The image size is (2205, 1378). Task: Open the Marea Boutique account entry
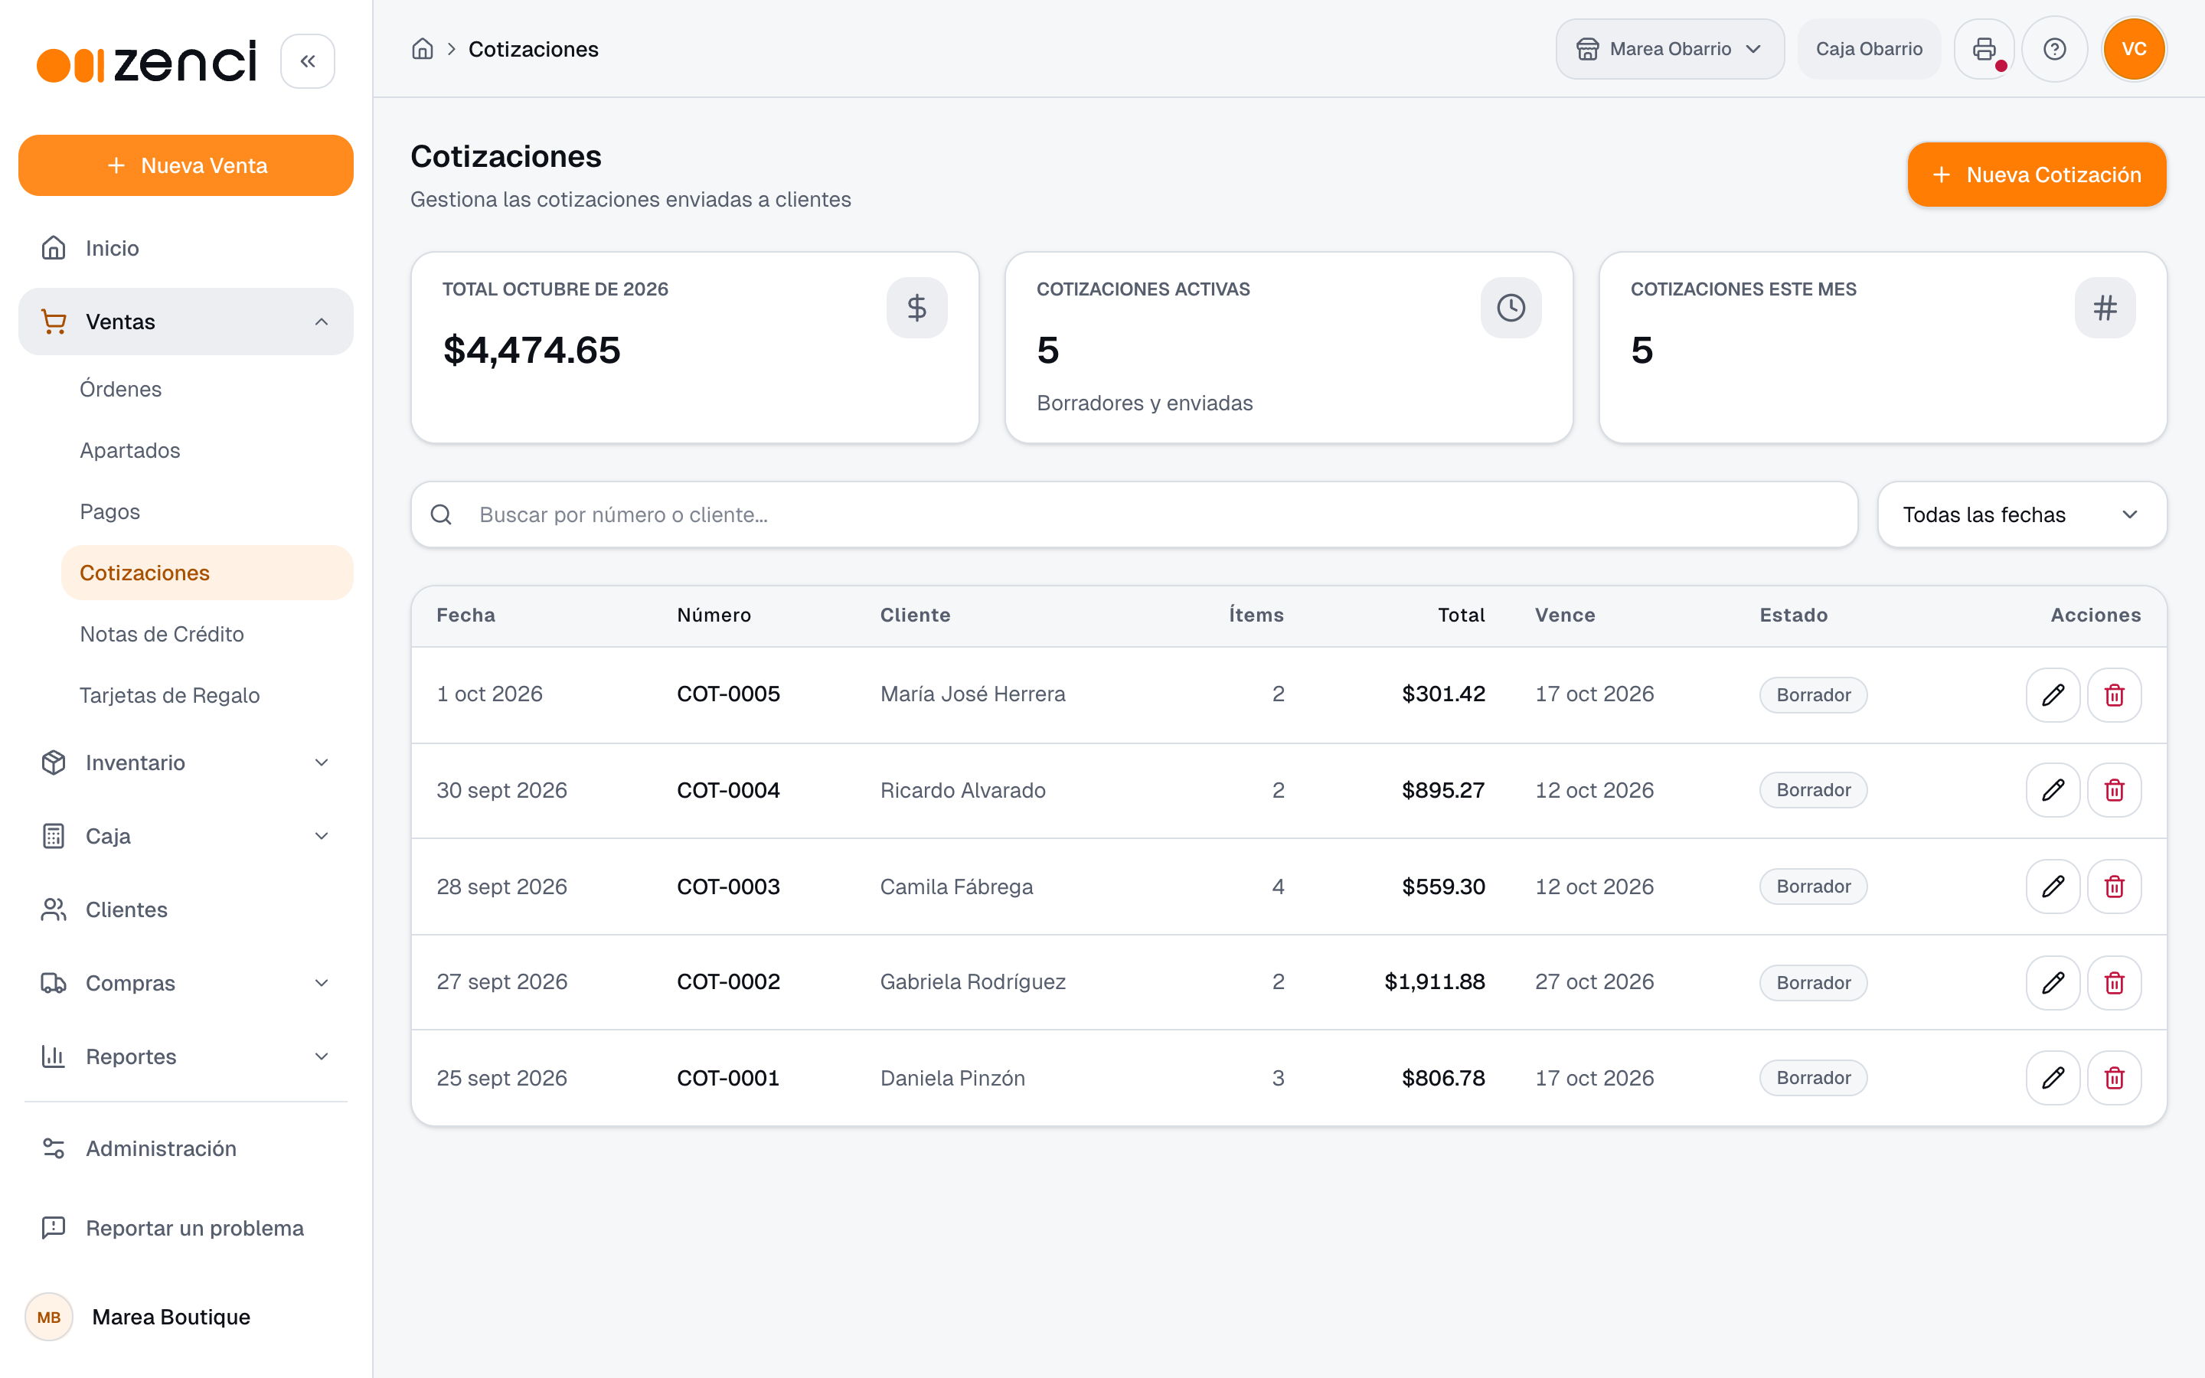(x=186, y=1317)
